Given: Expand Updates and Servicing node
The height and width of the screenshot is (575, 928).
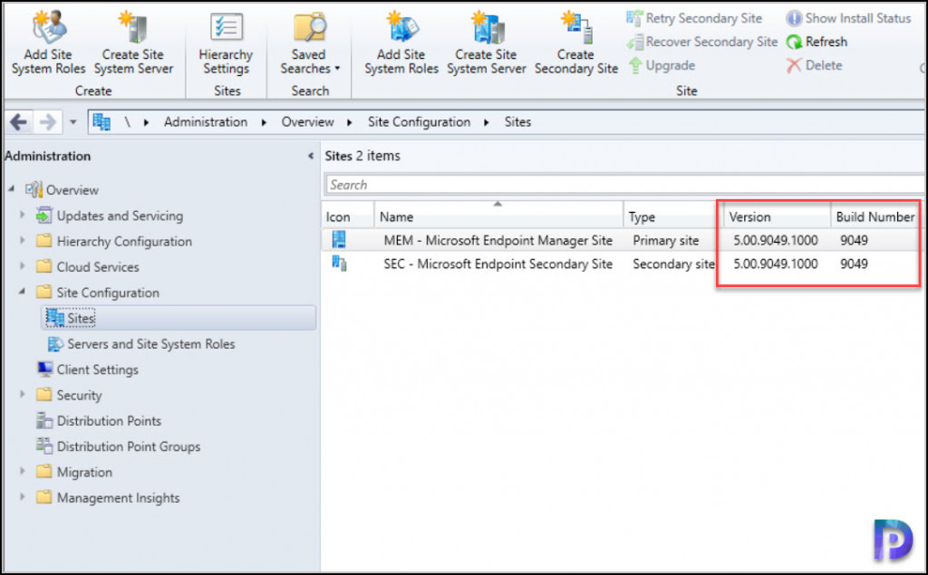Looking at the screenshot, I should (23, 215).
